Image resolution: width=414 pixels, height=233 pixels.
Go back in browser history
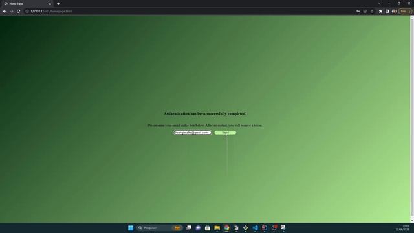point(5,12)
